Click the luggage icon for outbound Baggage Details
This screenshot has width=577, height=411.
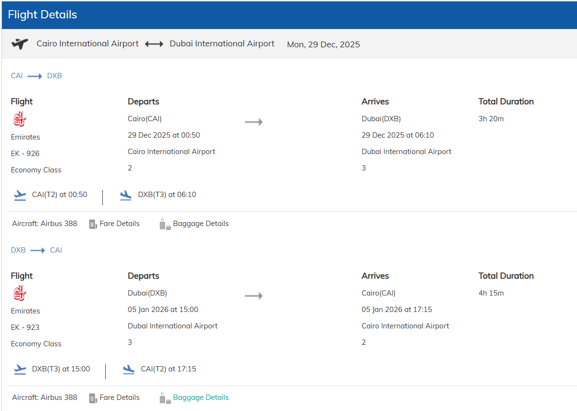(x=165, y=224)
